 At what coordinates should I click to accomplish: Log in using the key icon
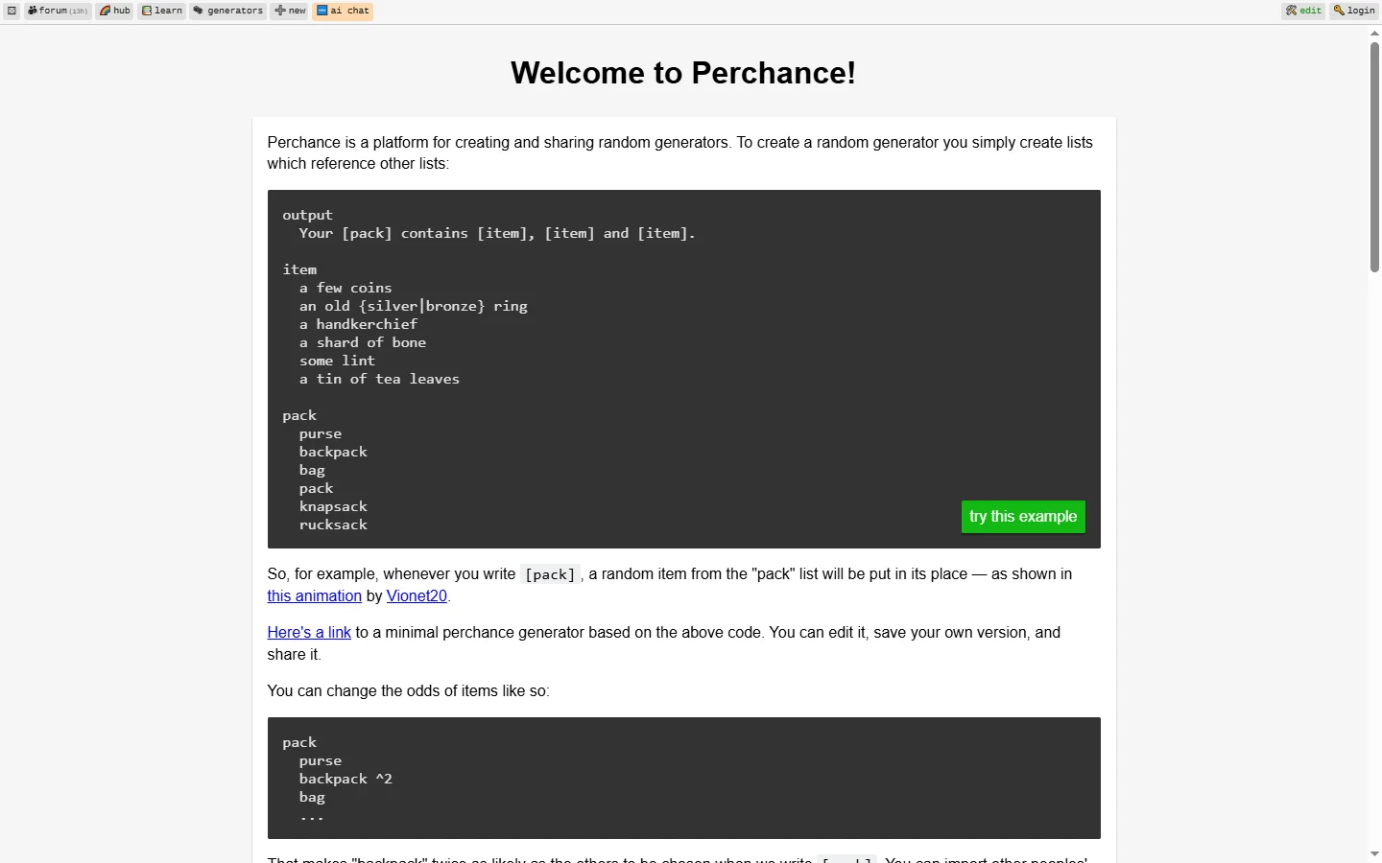coord(1353,11)
